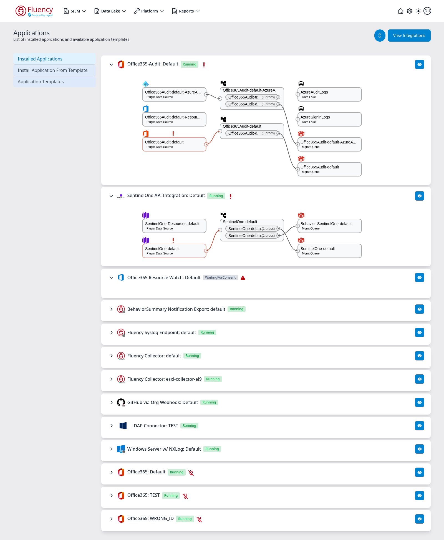The width and height of the screenshot is (444, 540).
Task: Toggle eye view for SentinelOne API Integration
Action: [420, 196]
